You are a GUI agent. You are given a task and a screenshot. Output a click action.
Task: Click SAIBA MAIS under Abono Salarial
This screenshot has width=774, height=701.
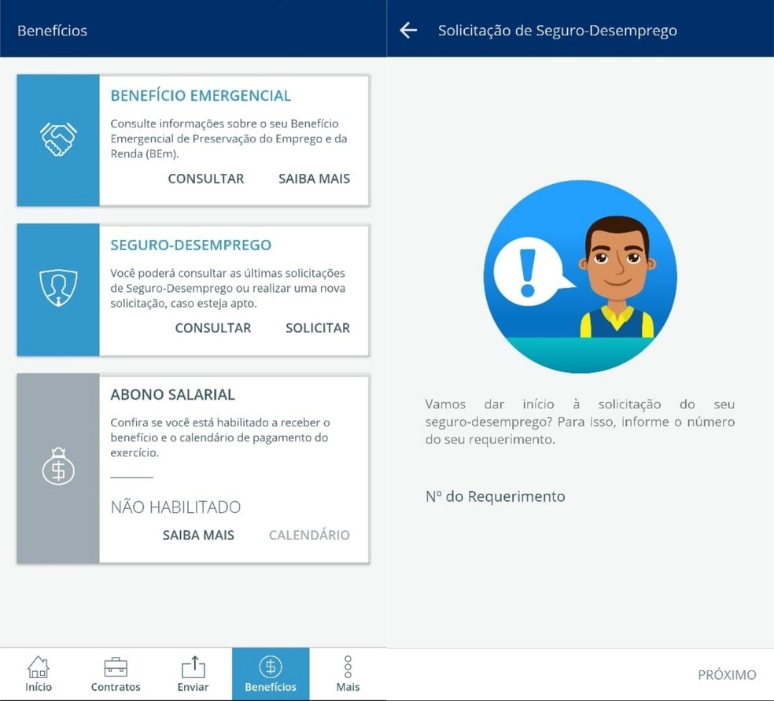coord(198,535)
